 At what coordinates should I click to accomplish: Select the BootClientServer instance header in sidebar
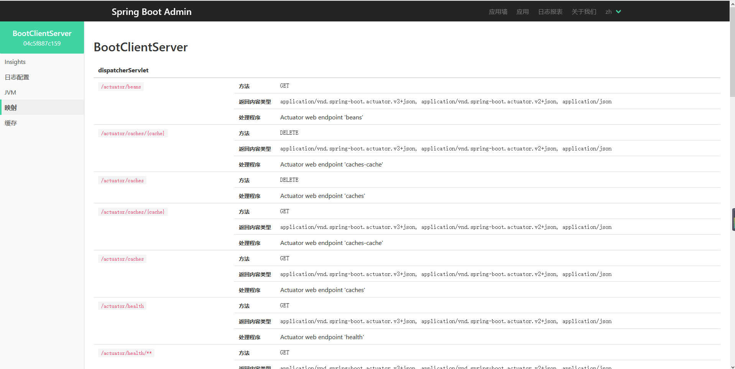42,38
